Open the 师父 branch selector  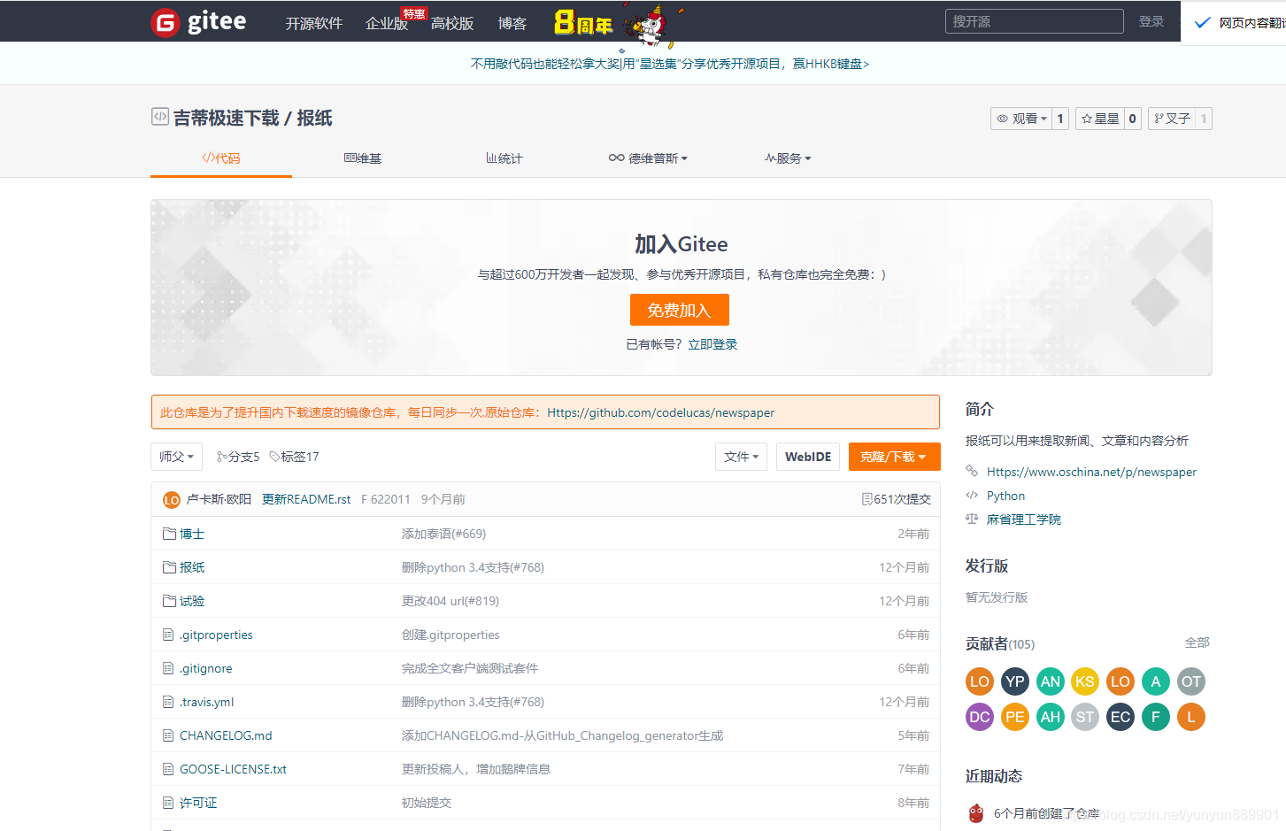(x=176, y=457)
